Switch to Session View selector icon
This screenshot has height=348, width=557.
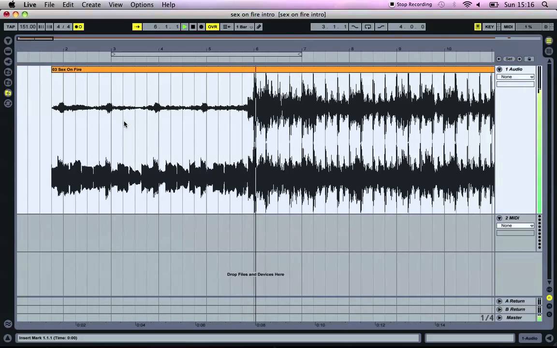coord(549,51)
